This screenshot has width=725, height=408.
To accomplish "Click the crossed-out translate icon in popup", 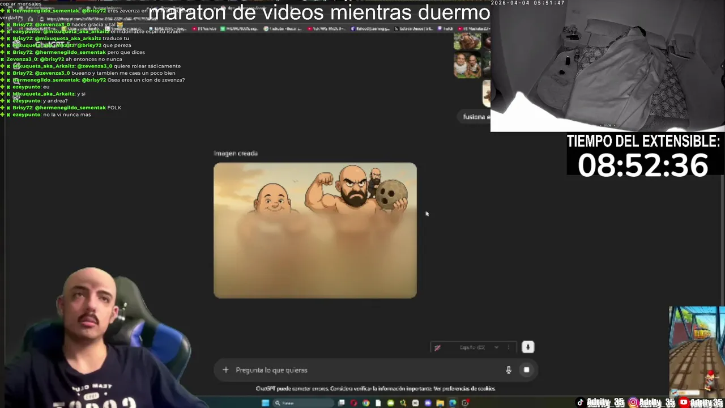I will coord(437,347).
